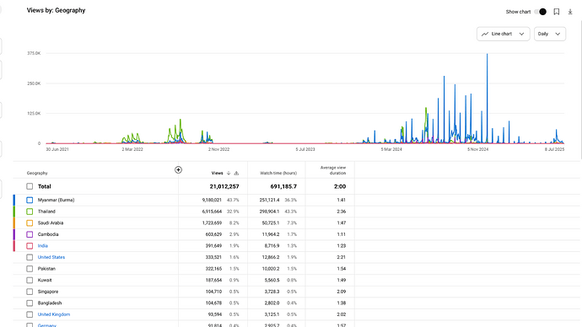Click the Average view duration column header
The height and width of the screenshot is (327, 582).
[x=333, y=170]
